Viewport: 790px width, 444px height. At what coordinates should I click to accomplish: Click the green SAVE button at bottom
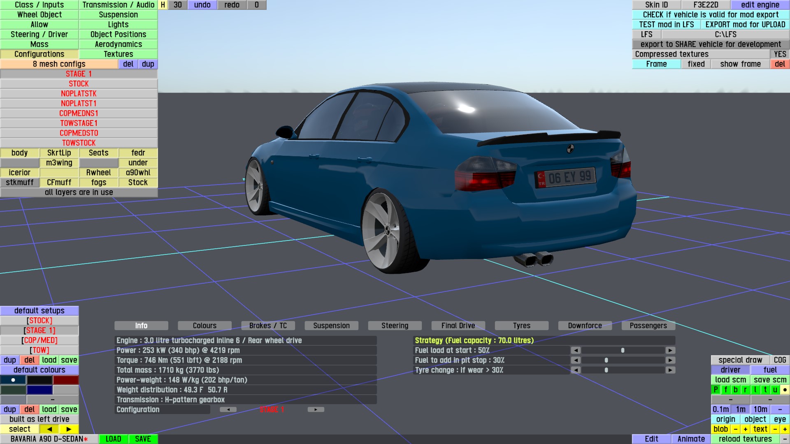pos(143,439)
